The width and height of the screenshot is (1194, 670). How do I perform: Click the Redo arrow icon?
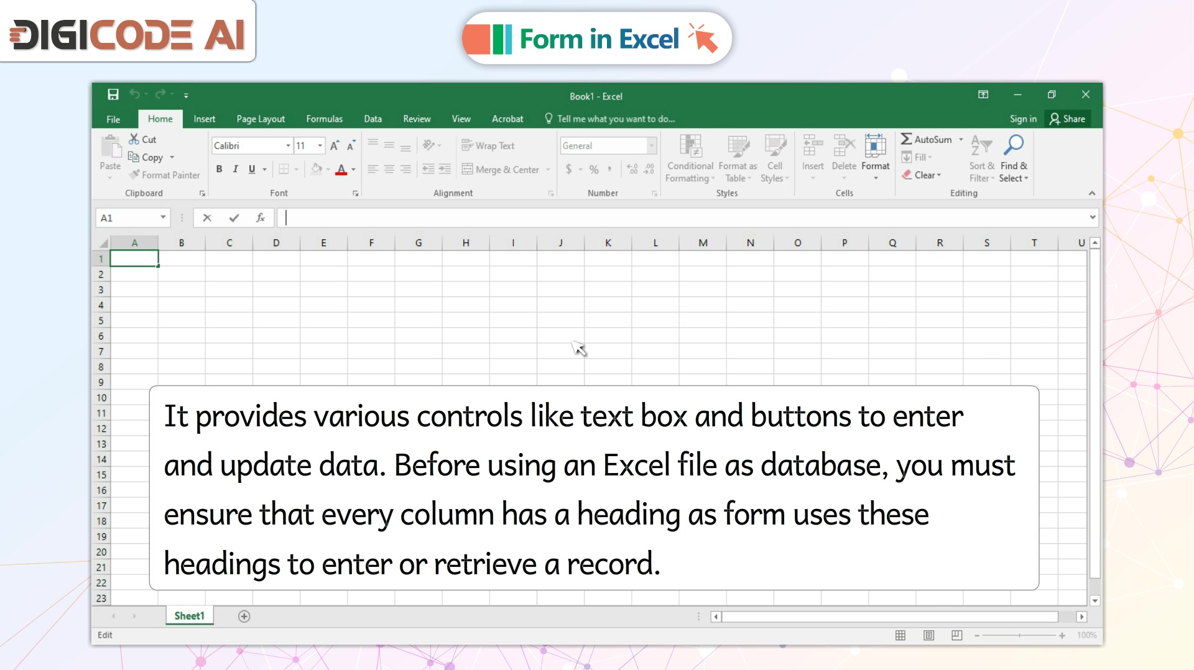(x=160, y=94)
